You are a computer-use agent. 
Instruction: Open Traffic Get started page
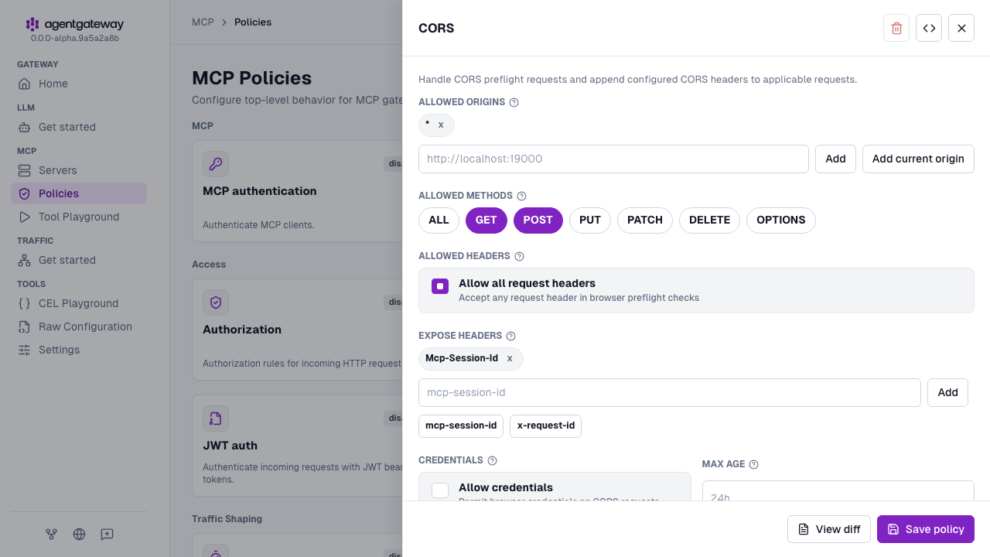click(x=79, y=260)
